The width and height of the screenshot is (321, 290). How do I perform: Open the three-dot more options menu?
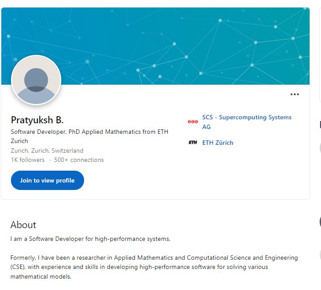pyautogui.click(x=295, y=94)
